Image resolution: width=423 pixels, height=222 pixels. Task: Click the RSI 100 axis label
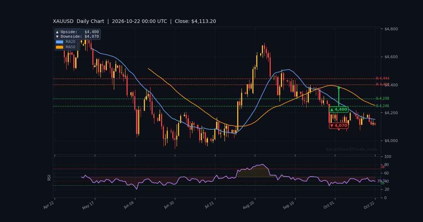tap(388, 156)
